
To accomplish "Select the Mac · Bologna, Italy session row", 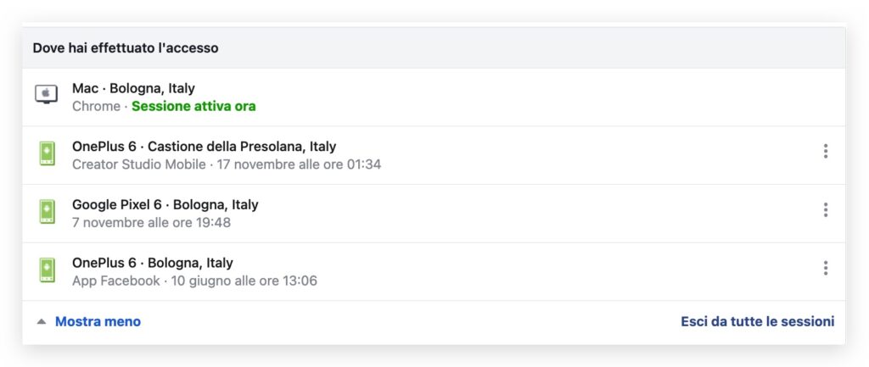I will tap(434, 97).
